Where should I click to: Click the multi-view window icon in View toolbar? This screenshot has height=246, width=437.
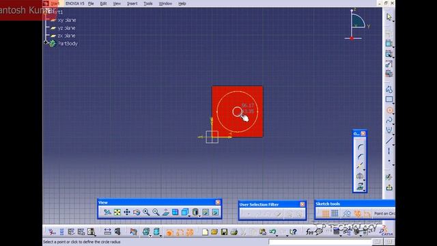(175, 213)
